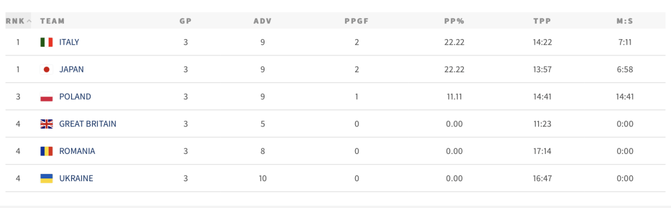Sort by PP% column header

(x=455, y=21)
